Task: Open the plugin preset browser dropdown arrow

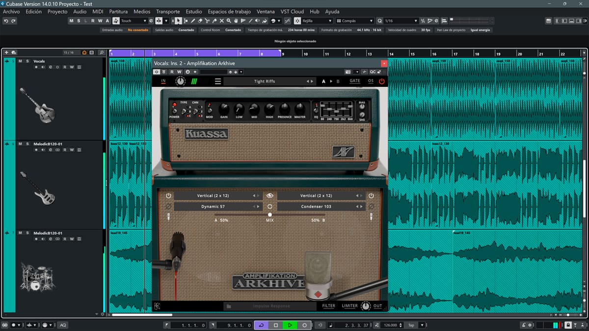Action: coord(241,72)
